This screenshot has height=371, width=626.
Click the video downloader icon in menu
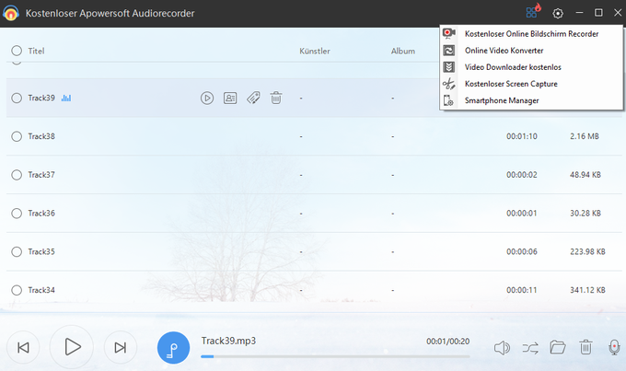pyautogui.click(x=448, y=67)
